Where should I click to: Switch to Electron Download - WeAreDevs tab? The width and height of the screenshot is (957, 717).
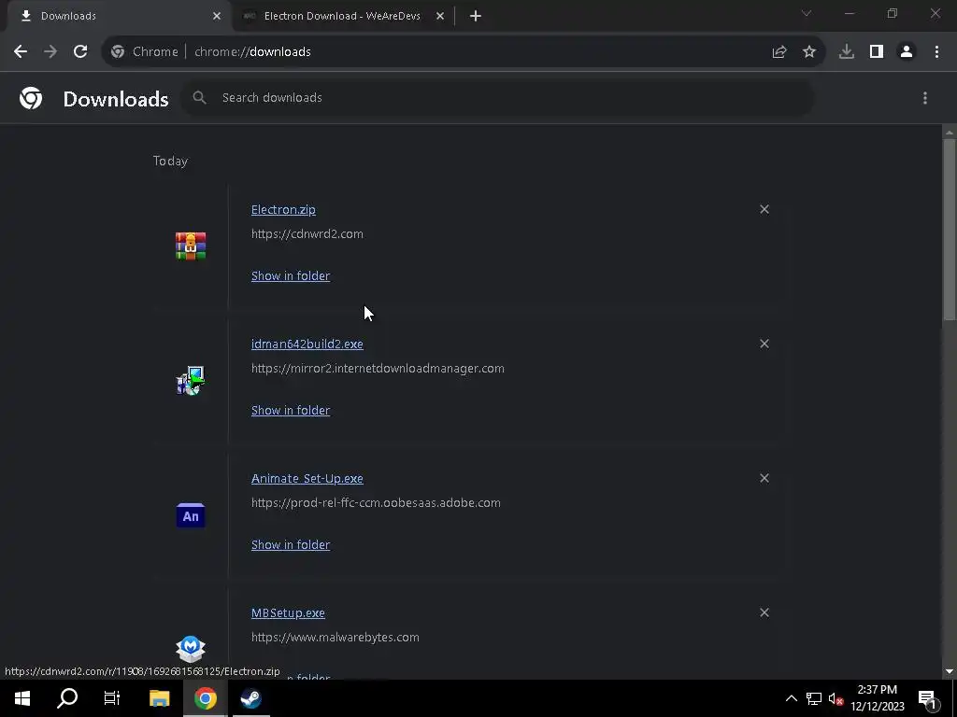tap(342, 16)
